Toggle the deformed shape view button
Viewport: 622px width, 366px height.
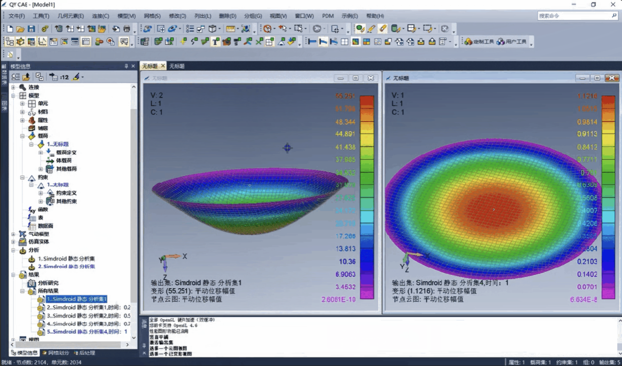tap(323, 42)
